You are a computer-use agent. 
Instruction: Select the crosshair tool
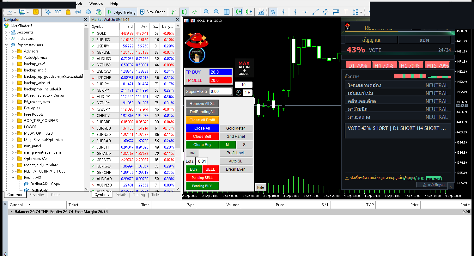283,12
